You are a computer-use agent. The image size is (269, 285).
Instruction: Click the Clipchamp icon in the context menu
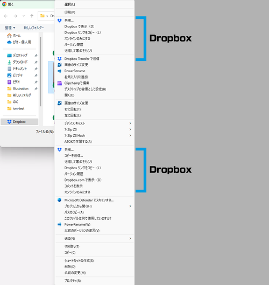tap(60, 83)
